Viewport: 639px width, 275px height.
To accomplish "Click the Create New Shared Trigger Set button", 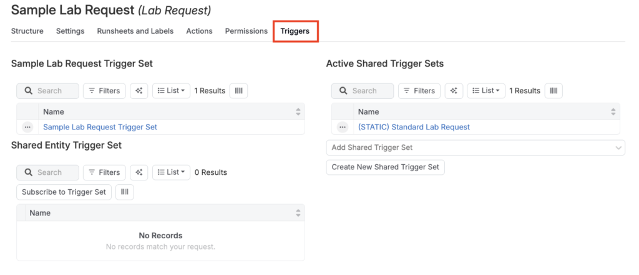I will tap(385, 167).
